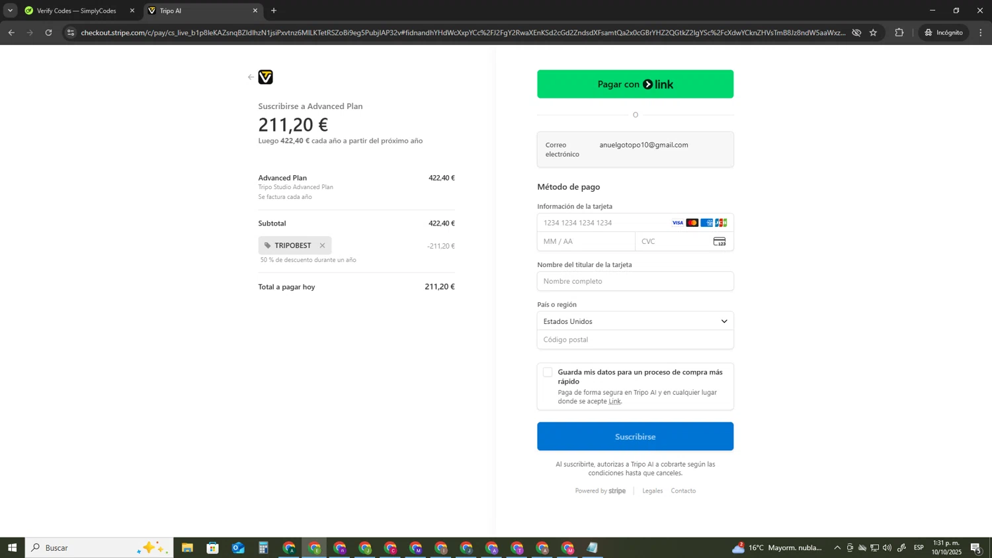This screenshot has width=992, height=558.
Task: Check Guarda mis datos checkbox
Action: (x=548, y=372)
